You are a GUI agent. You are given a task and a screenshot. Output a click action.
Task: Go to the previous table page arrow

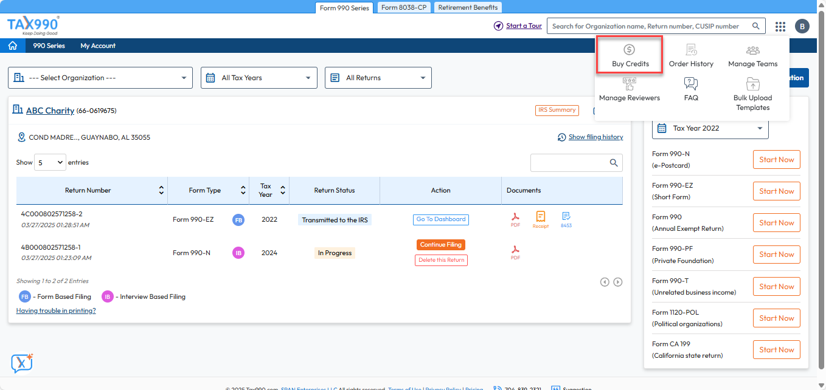point(605,282)
